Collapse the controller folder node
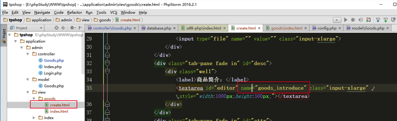397x121 pixels. tap(28, 54)
